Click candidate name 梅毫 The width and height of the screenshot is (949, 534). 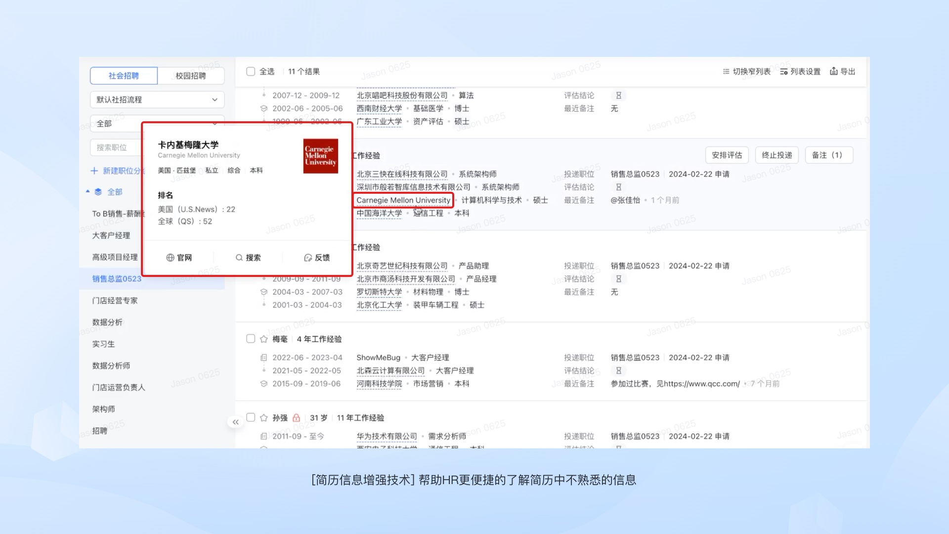280,339
